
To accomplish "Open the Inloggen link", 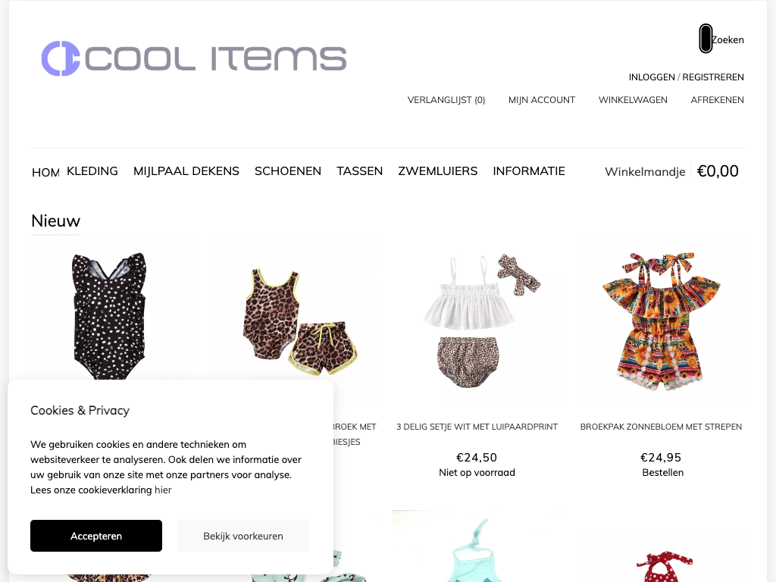I will point(651,77).
